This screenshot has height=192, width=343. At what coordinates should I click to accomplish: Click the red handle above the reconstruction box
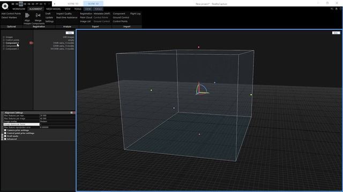199,47
